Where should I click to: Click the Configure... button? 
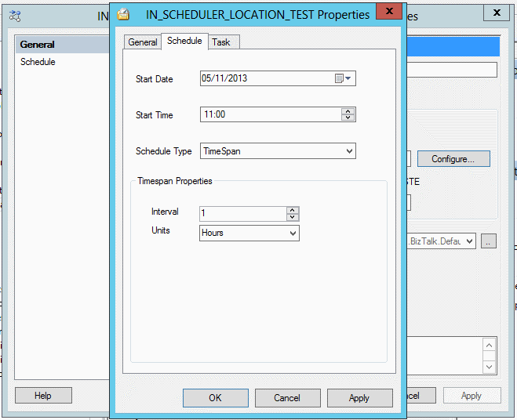coord(453,159)
